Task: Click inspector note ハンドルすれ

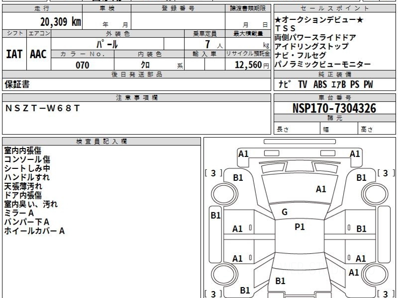Action: click(x=27, y=177)
